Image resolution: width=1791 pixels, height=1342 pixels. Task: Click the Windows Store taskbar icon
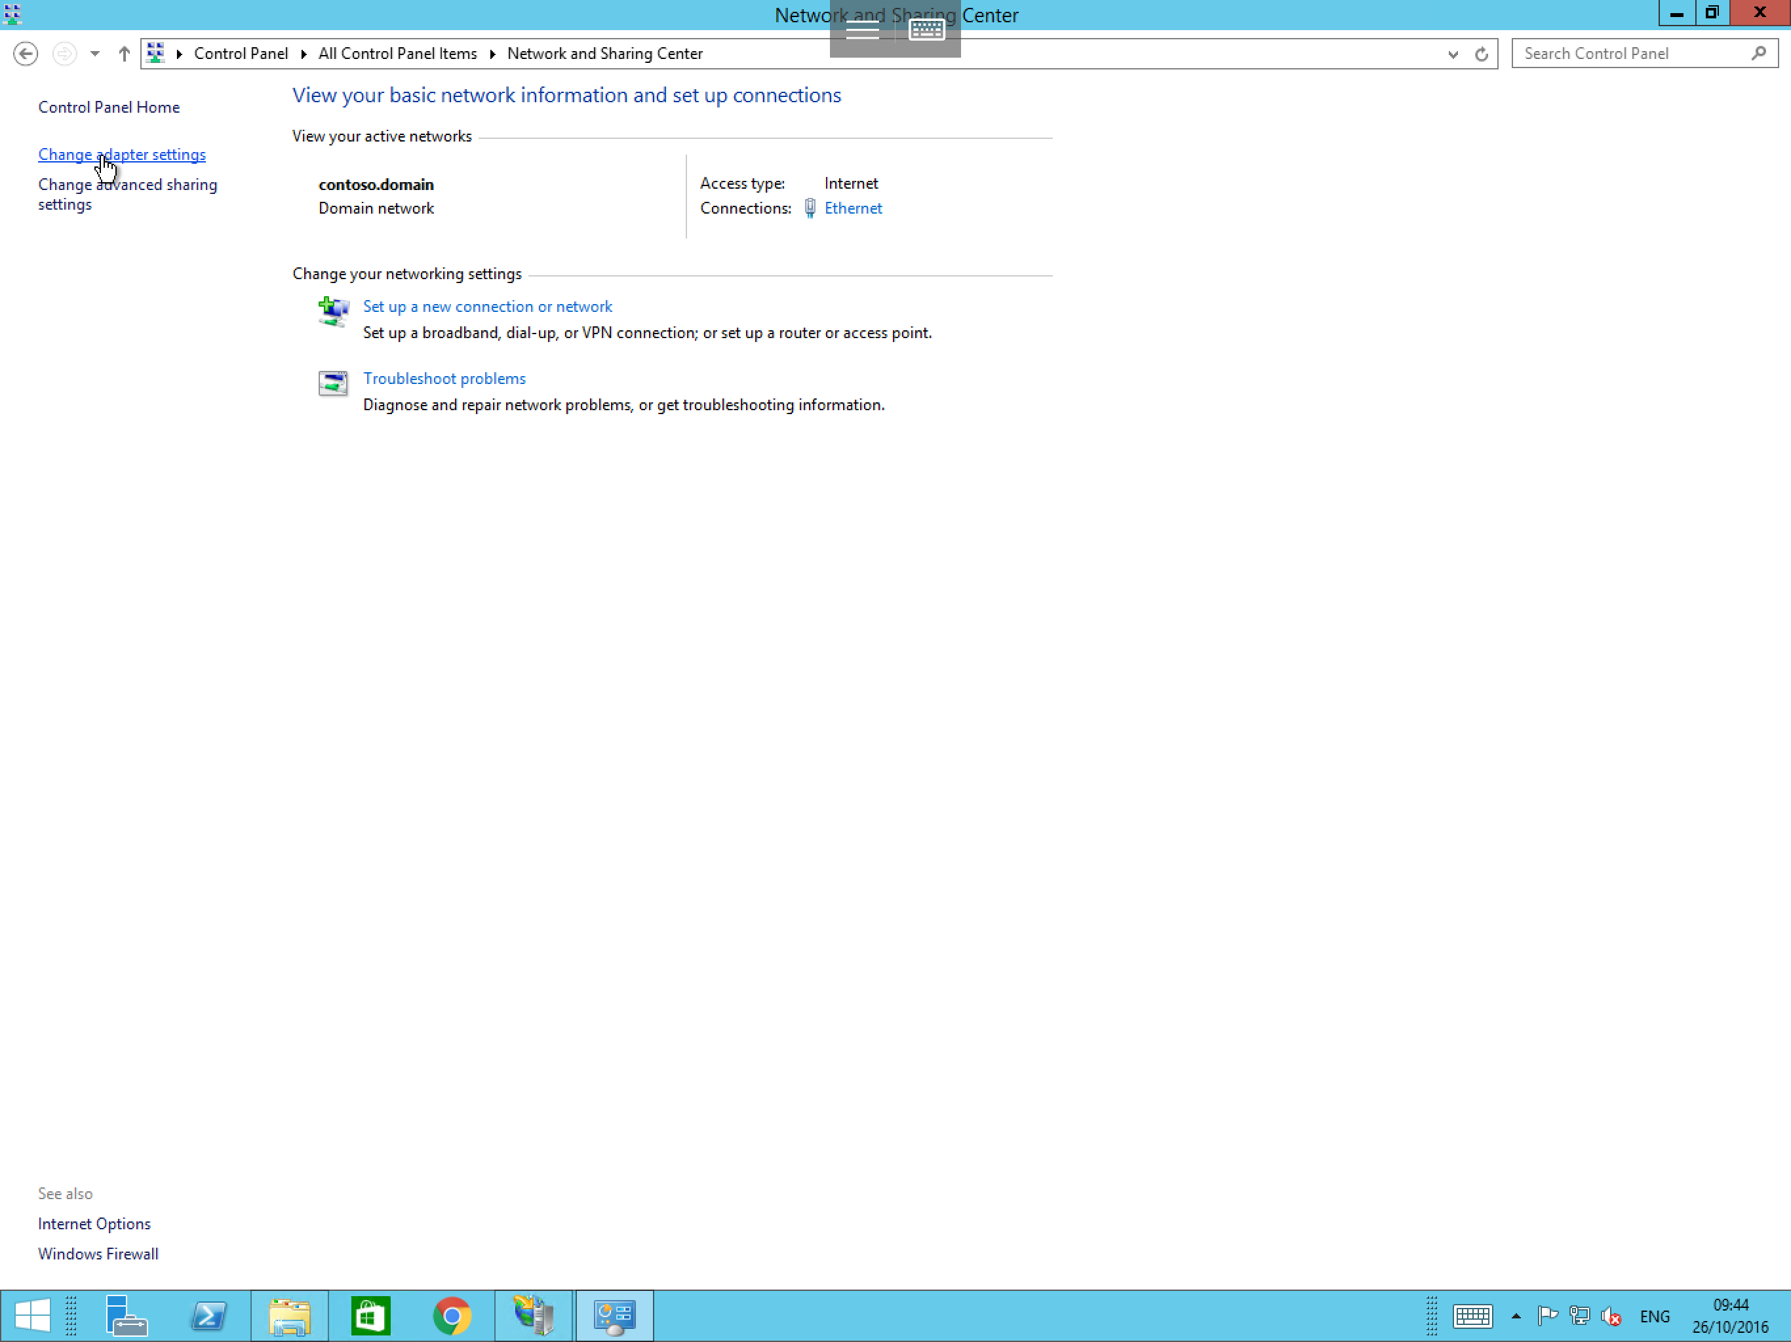[371, 1315]
